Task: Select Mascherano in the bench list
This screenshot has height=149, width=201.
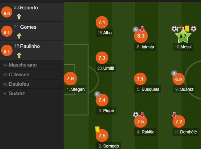Action: pos(32,65)
